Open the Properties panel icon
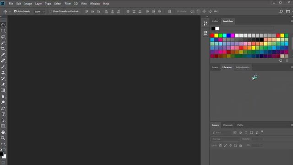This screenshot has height=165, width=293. tap(206, 33)
